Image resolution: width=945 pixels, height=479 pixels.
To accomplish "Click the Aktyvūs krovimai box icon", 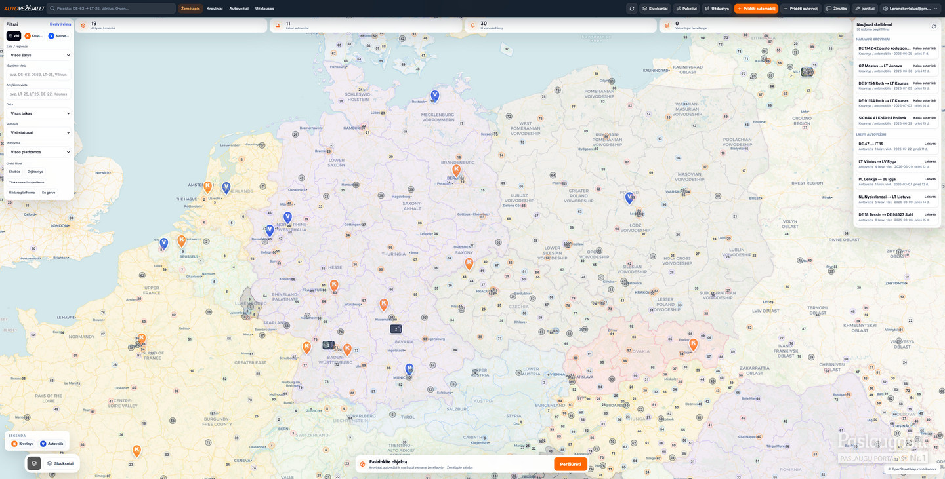I will pos(83,25).
